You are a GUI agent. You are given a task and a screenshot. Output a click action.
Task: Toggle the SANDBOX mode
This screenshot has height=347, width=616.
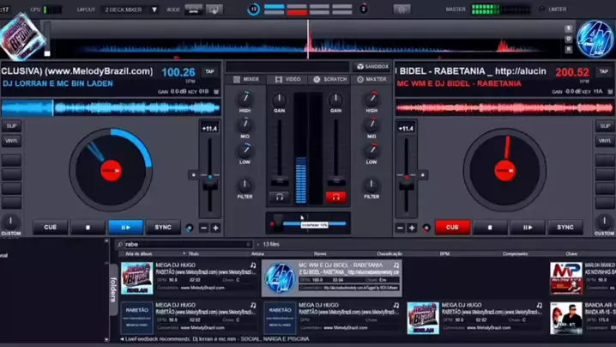coord(371,66)
